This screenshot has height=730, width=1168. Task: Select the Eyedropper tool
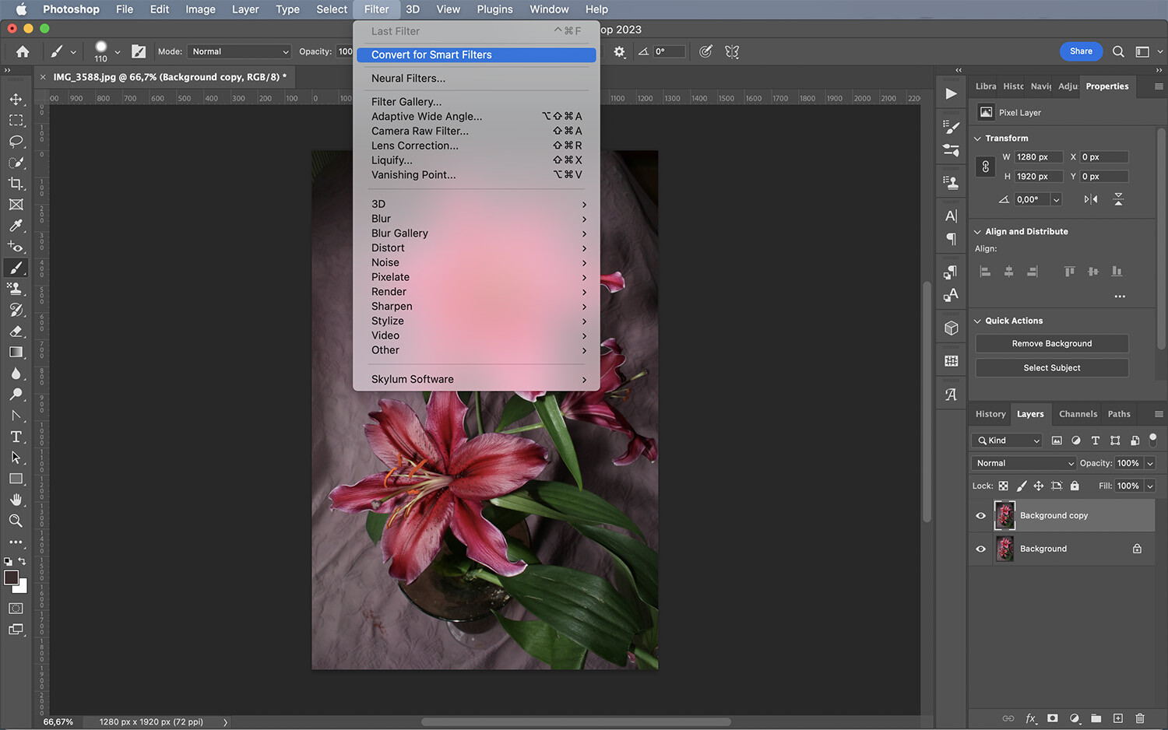coord(16,226)
